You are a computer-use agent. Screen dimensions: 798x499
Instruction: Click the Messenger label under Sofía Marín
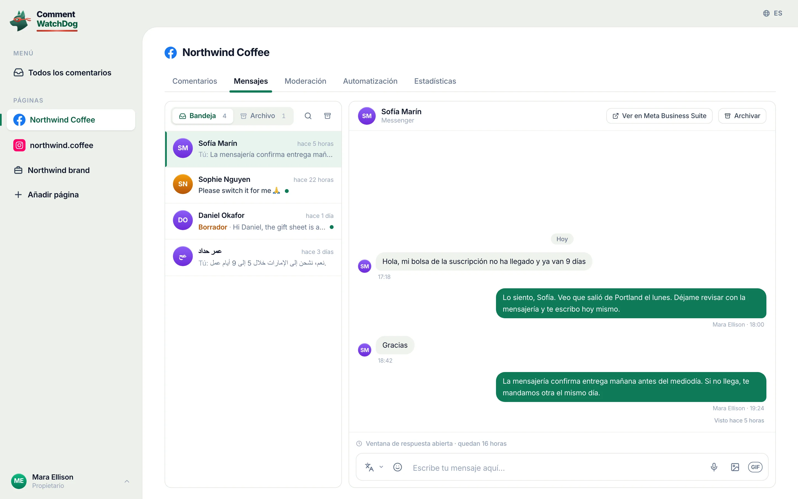[397, 121]
